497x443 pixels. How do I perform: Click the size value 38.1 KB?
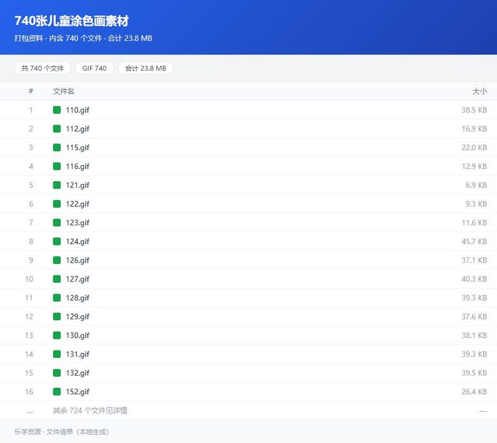[x=474, y=335]
